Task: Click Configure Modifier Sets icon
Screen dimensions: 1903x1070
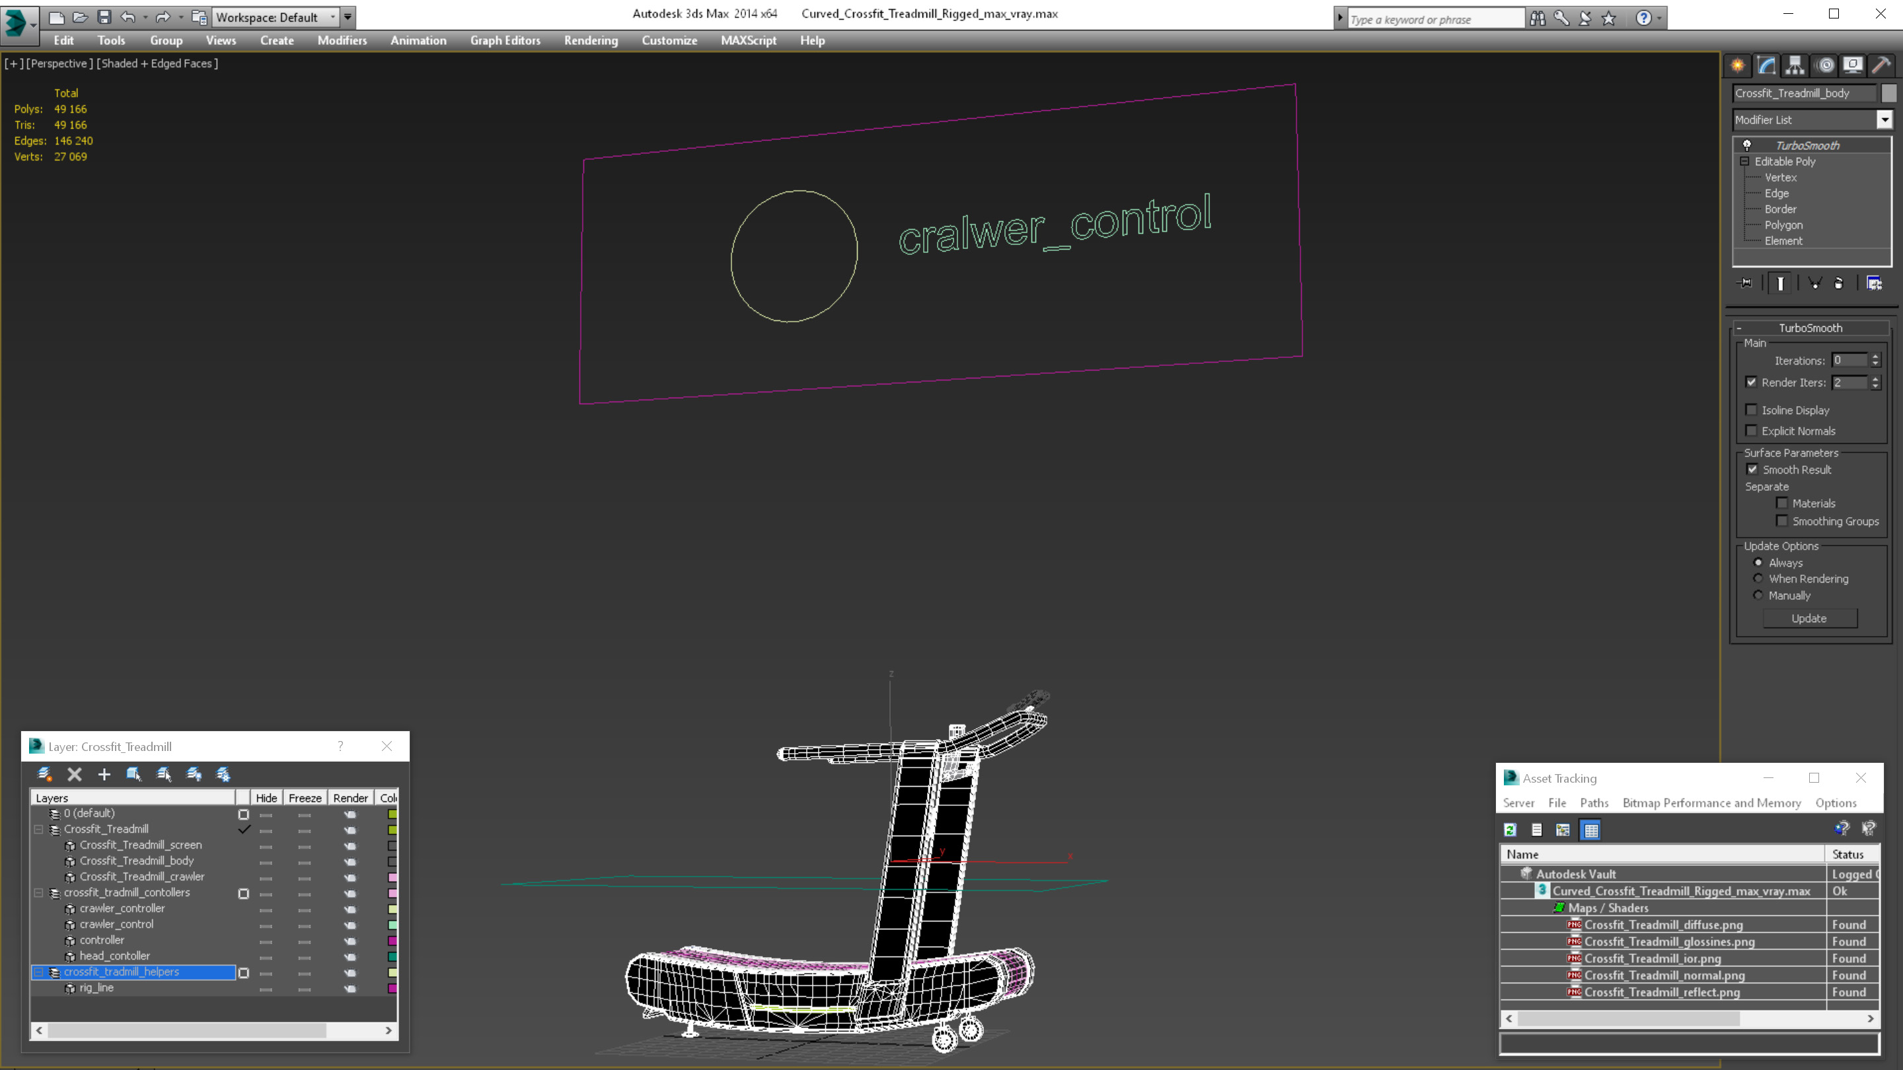Action: coord(1874,283)
